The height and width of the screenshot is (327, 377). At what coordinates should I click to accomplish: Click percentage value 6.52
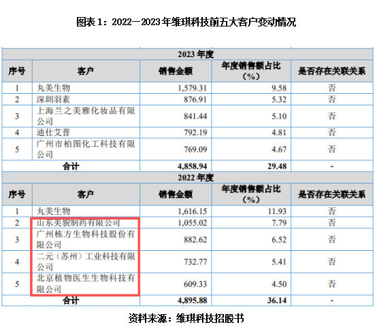click(x=279, y=239)
